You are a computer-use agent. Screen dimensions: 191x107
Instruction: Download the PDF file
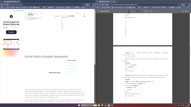pos(183,11)
